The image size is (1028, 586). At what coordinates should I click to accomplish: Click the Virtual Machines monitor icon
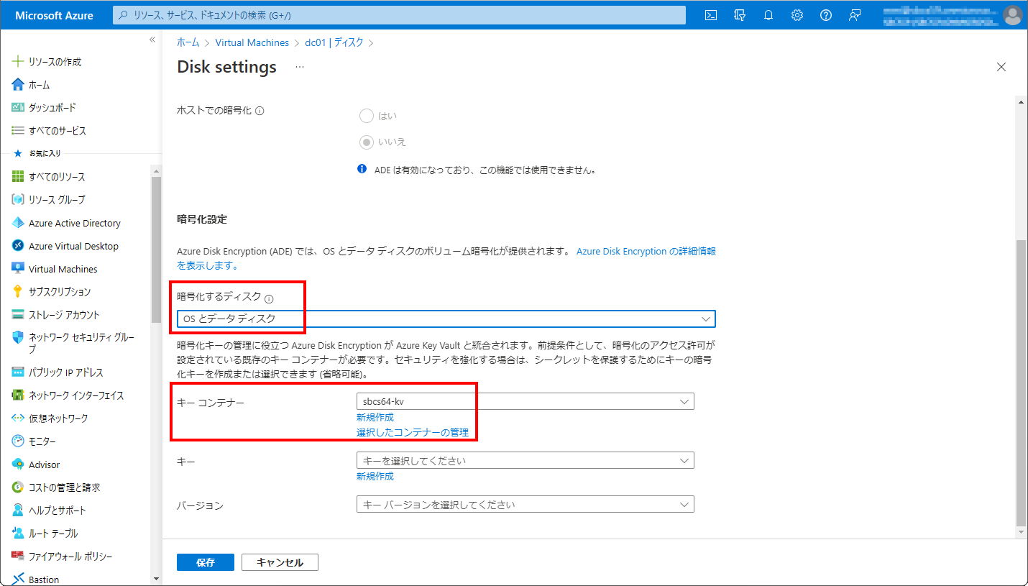tap(18, 269)
